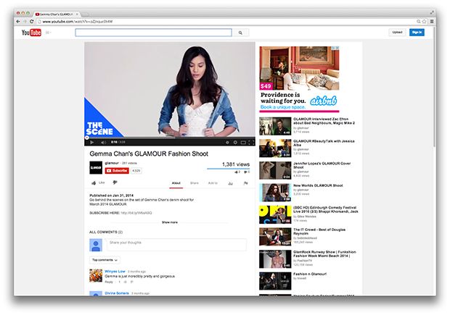Click the browser window vertical scrollbar
Screen dimensions: 450x315
[x=435, y=88]
